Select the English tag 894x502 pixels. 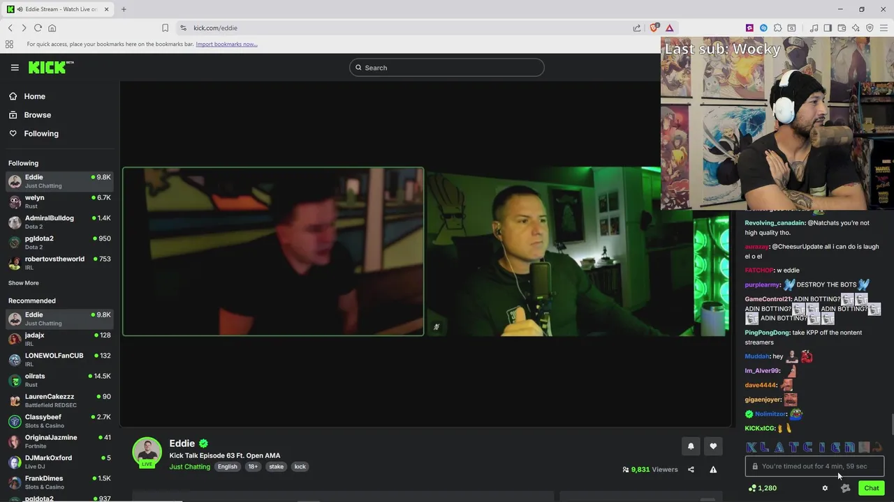click(x=227, y=466)
